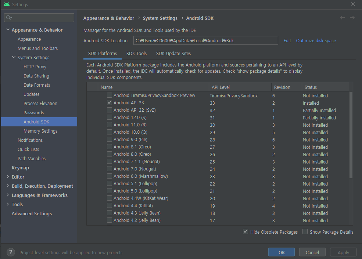Click the Optimize disk space link
The height and width of the screenshot is (259, 362).
coord(316,41)
